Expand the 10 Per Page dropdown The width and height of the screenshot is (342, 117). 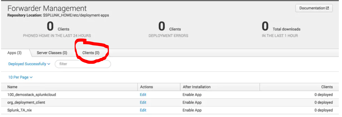(x=20, y=77)
